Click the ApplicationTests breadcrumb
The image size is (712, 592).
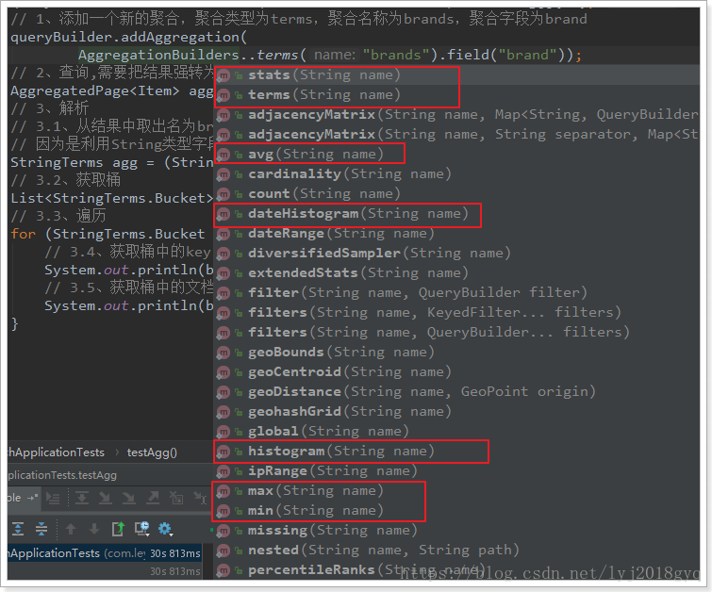[56, 452]
